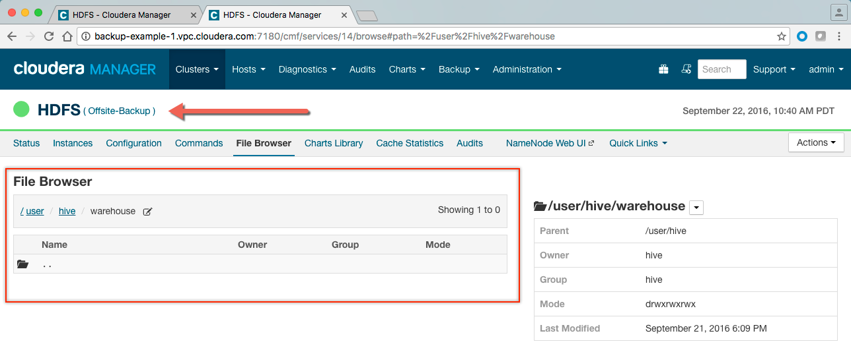
Task: Navigate to hive breadcrumb link
Action: pos(67,211)
